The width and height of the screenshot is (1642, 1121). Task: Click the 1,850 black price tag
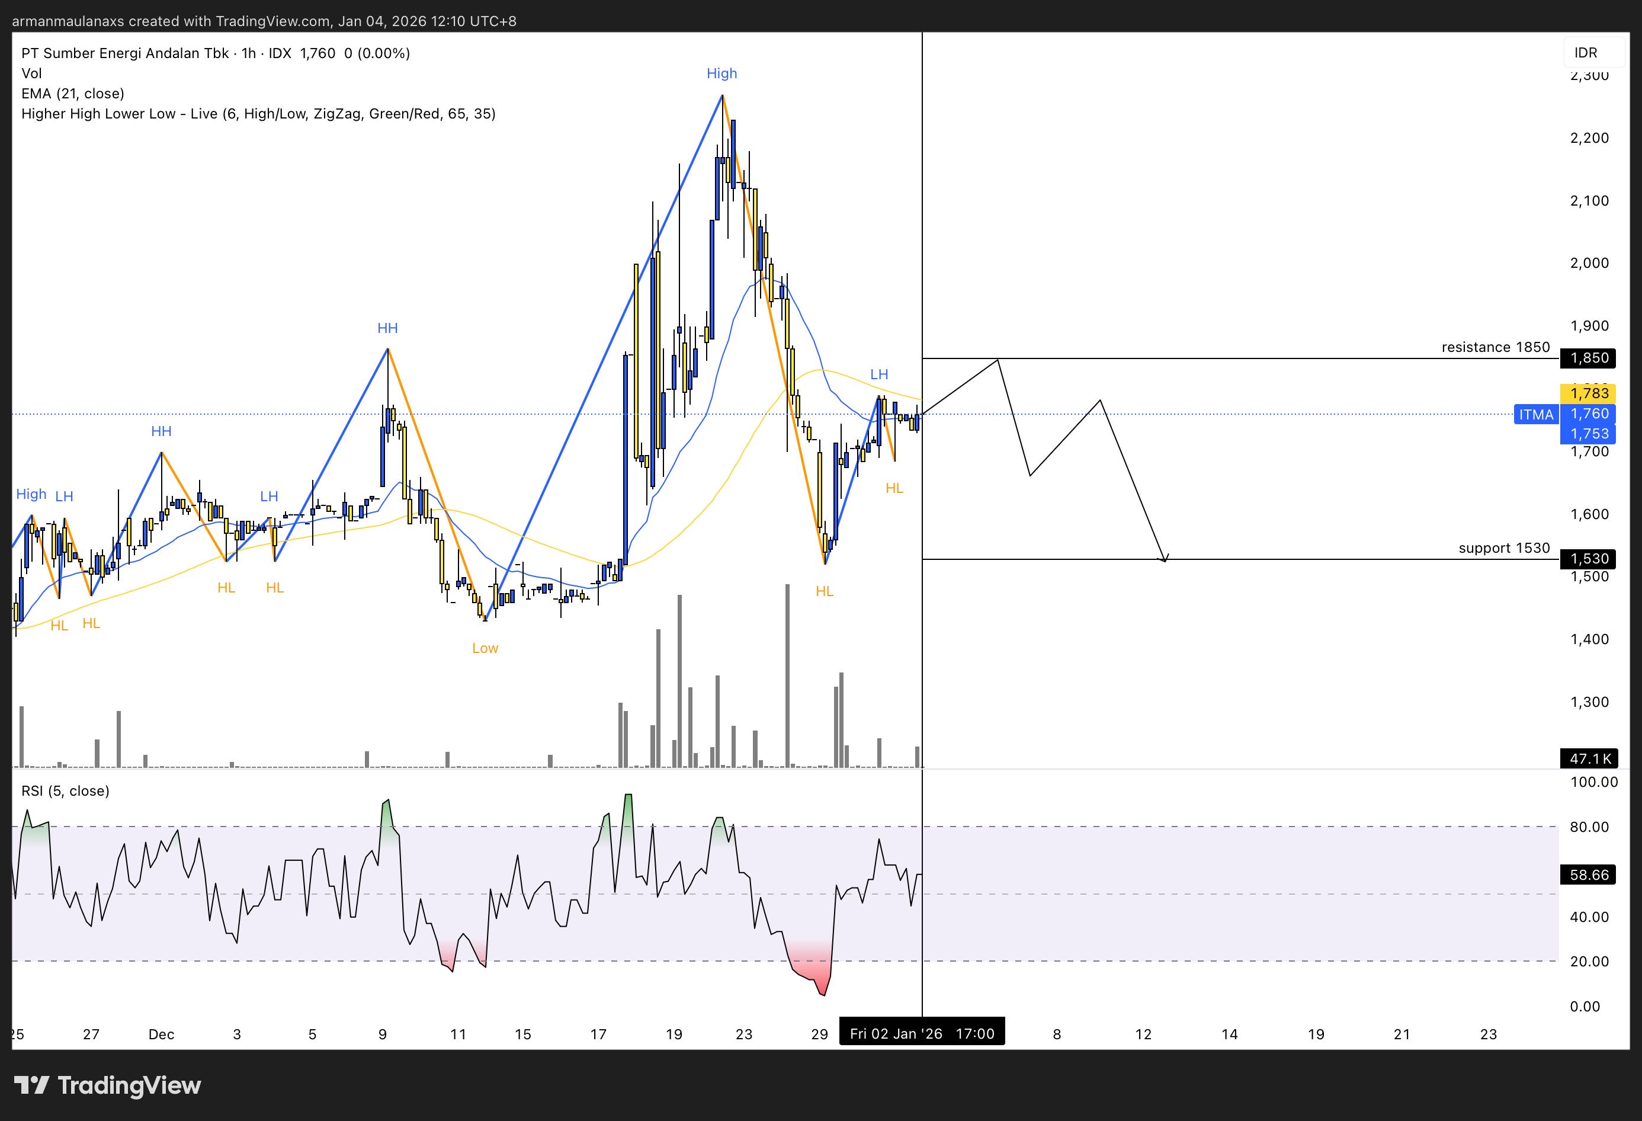coord(1589,358)
